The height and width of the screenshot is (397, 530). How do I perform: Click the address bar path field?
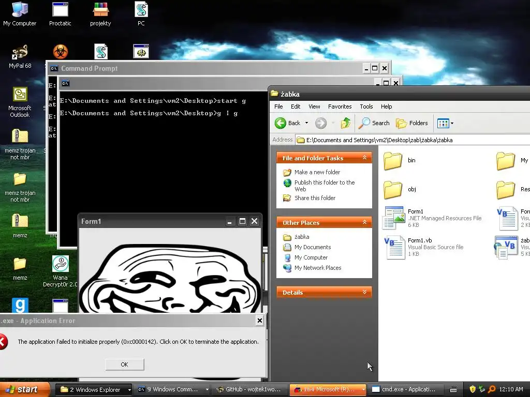tap(413, 140)
